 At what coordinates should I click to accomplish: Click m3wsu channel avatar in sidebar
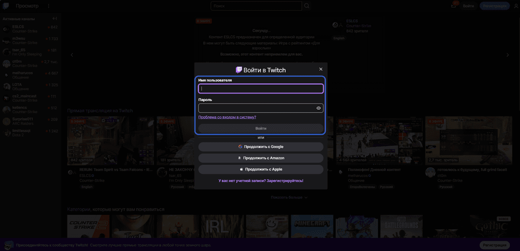[x=6, y=40]
